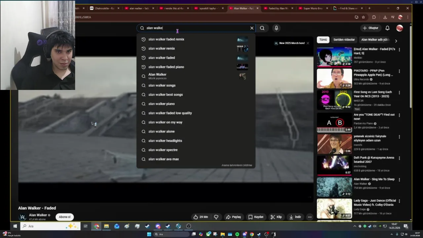Choose the Alan Walker Müzik yapımcısı suggestion

pos(196,76)
